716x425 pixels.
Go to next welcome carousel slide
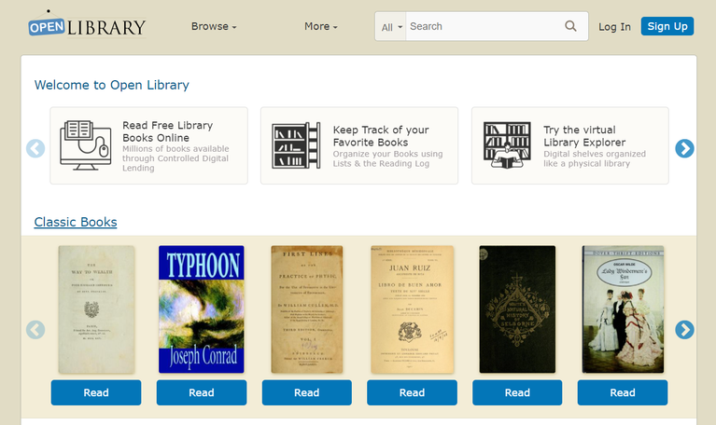[684, 148]
